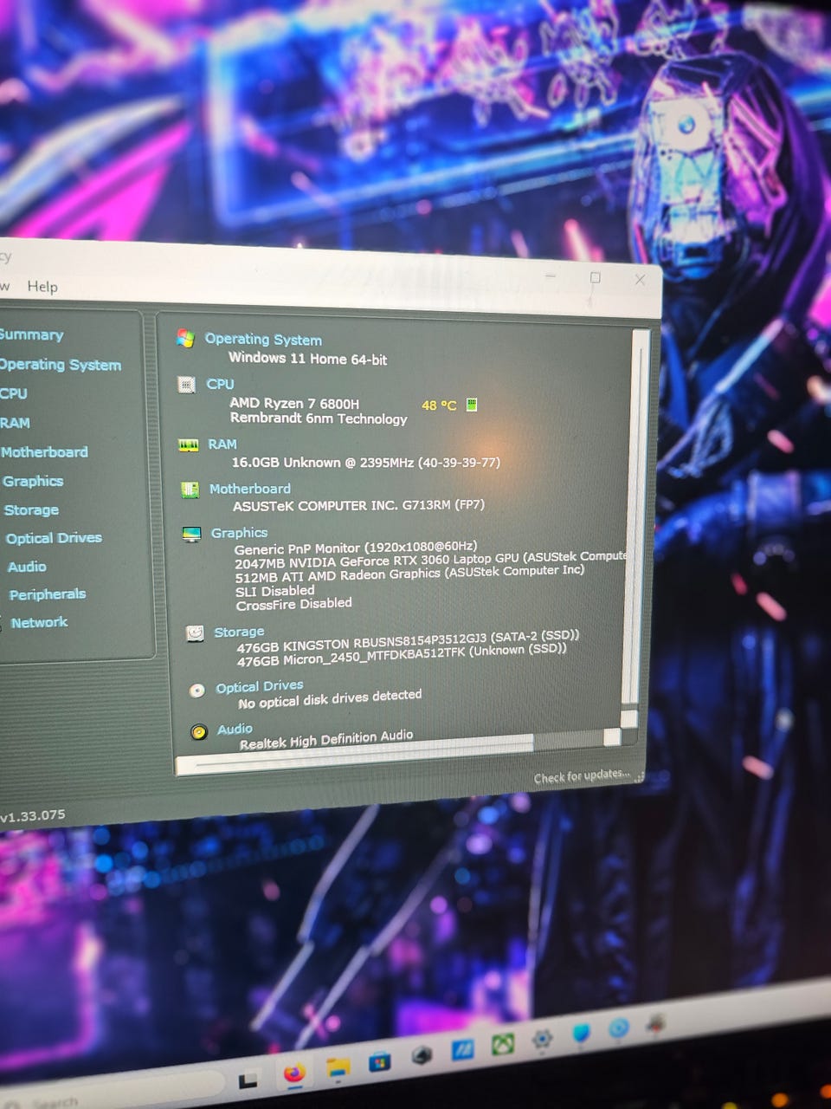Click the Generic PnP Monitor line
The width and height of the screenshot is (831, 1109).
pos(356,547)
